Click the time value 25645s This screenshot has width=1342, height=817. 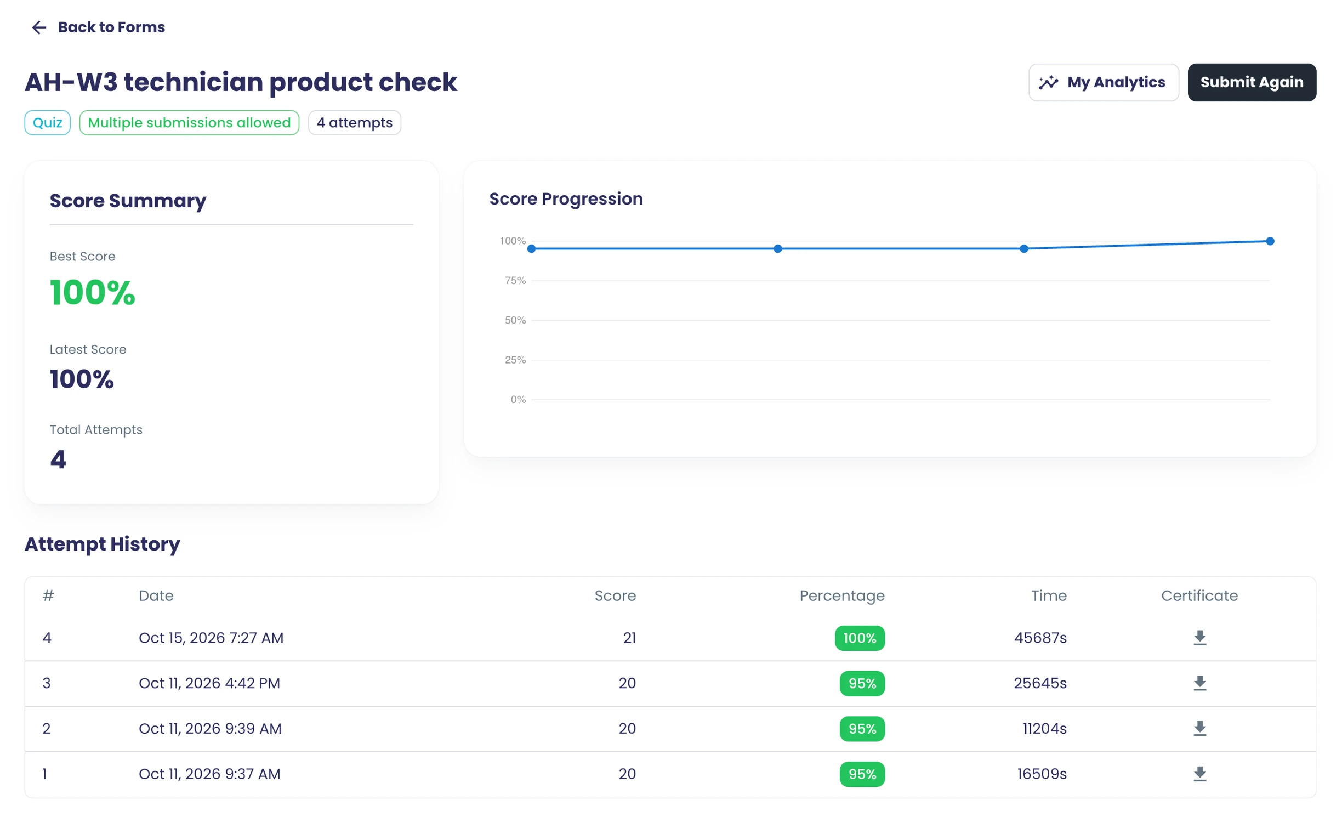pos(1040,683)
